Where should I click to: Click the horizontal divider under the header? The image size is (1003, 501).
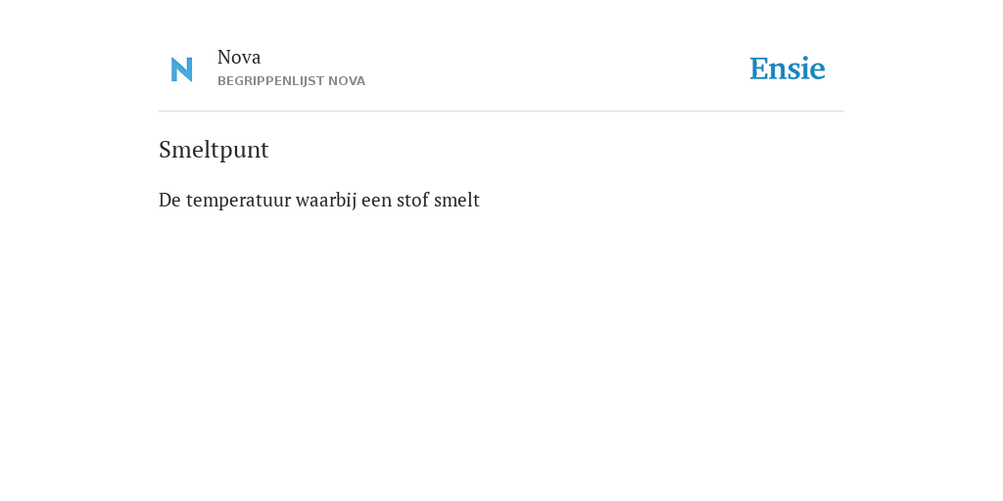click(501, 112)
